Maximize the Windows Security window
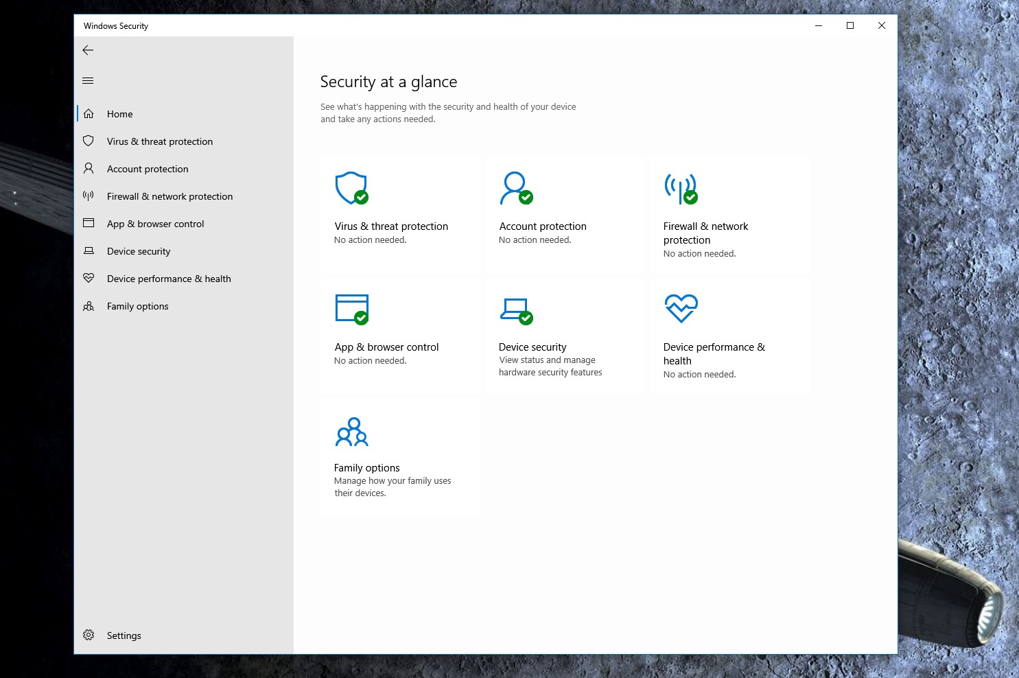The image size is (1019, 678). coord(850,25)
